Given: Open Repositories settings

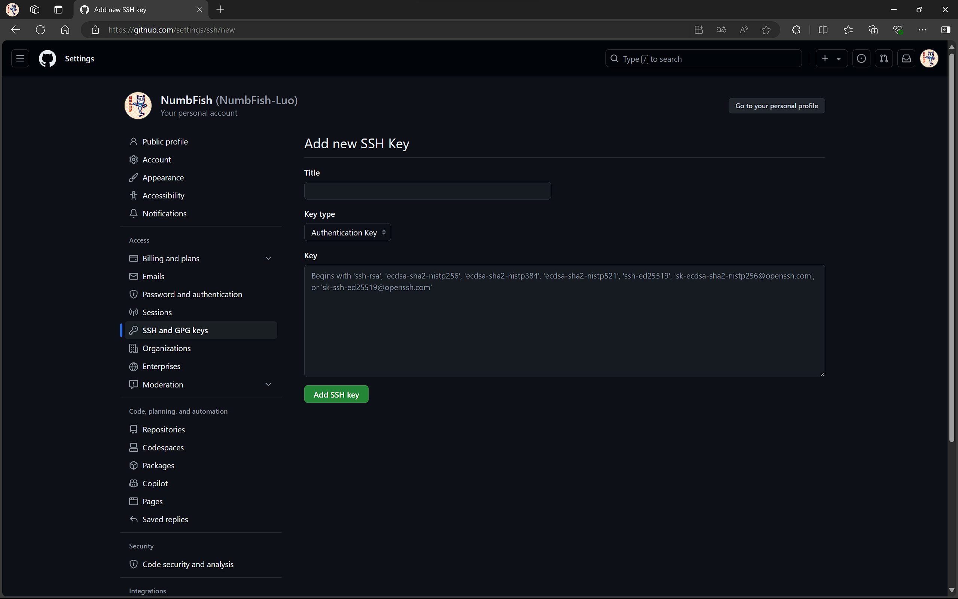Looking at the screenshot, I should point(201,429).
